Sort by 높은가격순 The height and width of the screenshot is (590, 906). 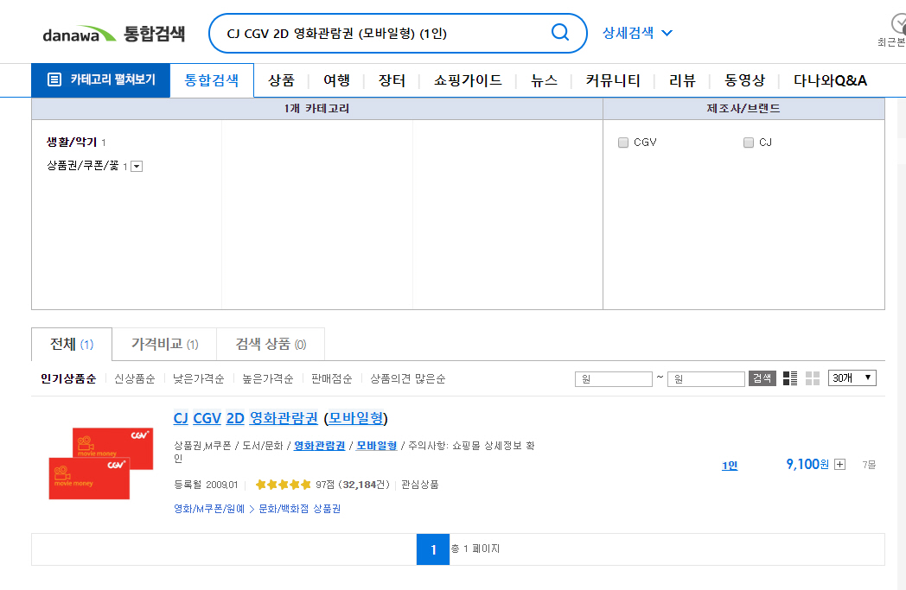click(x=267, y=378)
